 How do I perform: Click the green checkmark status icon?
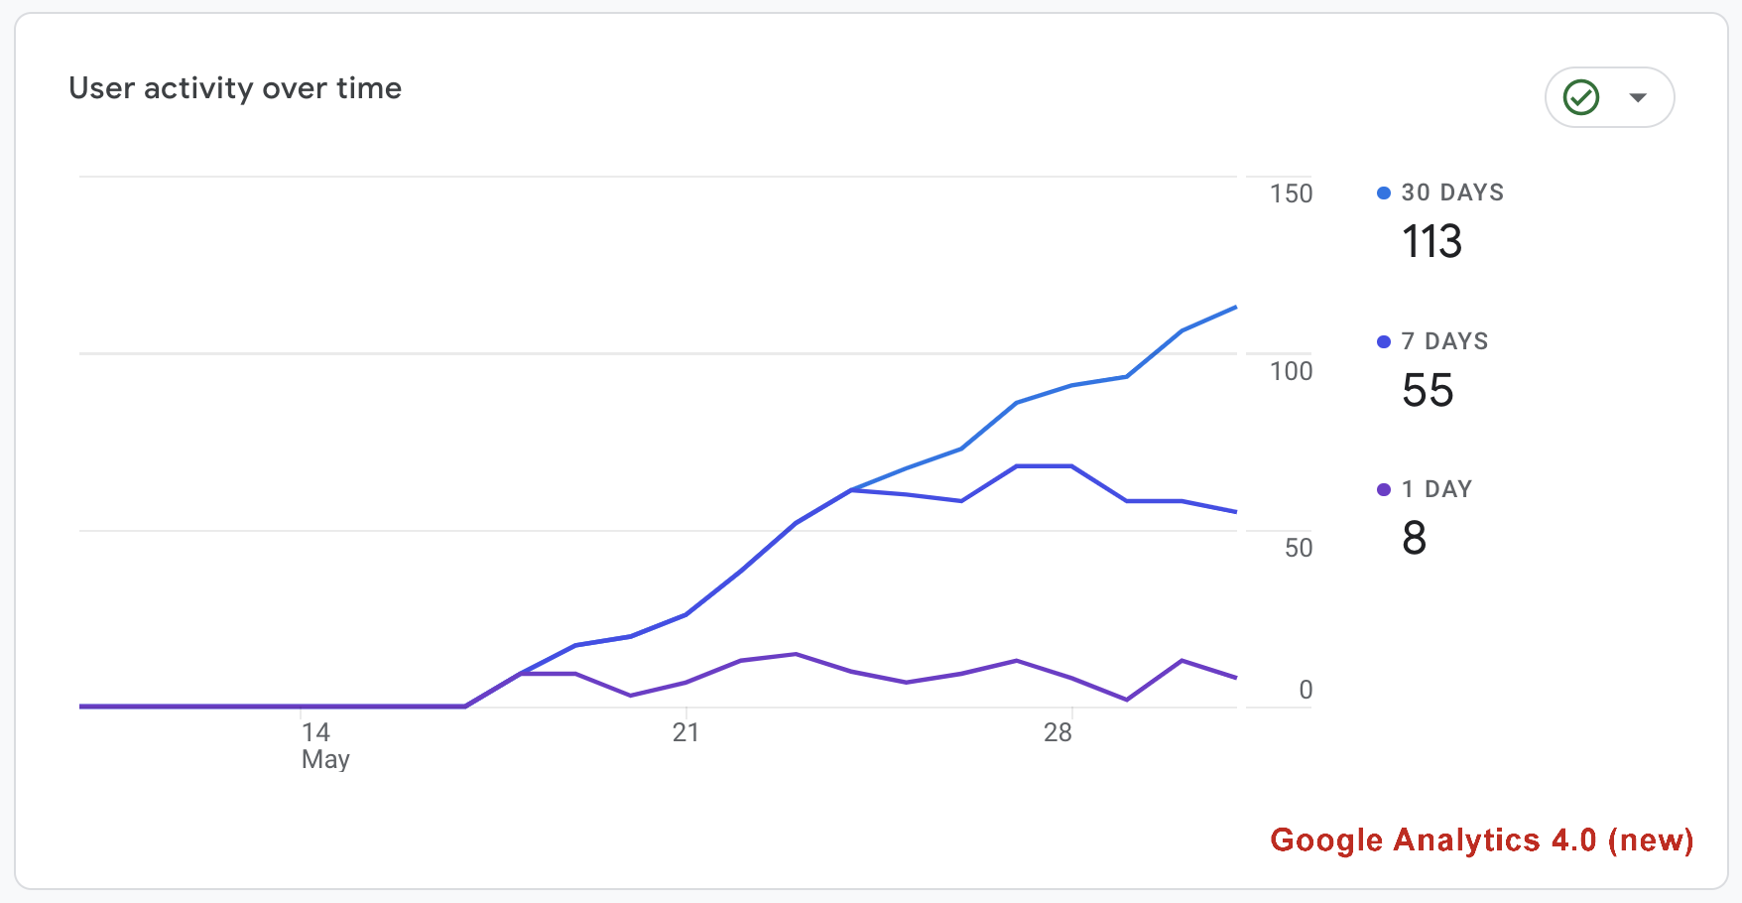1581,97
